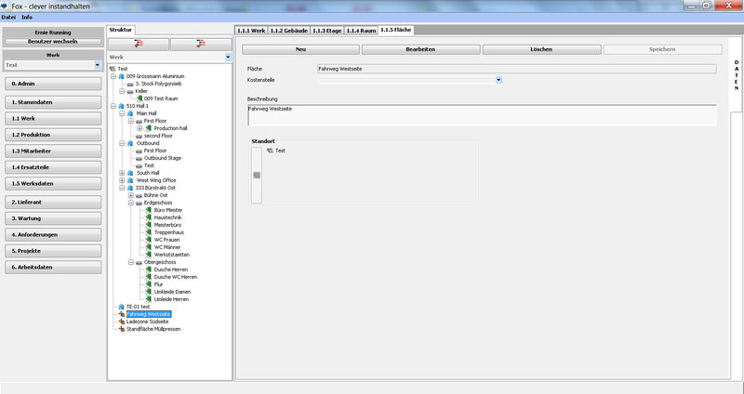
Task: Click the right collapse-tree toolbar button in Struktur
Action: pos(200,44)
